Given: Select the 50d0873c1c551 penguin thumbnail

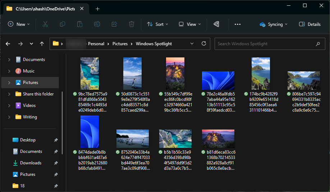Looking at the screenshot, I should tap(132, 74).
